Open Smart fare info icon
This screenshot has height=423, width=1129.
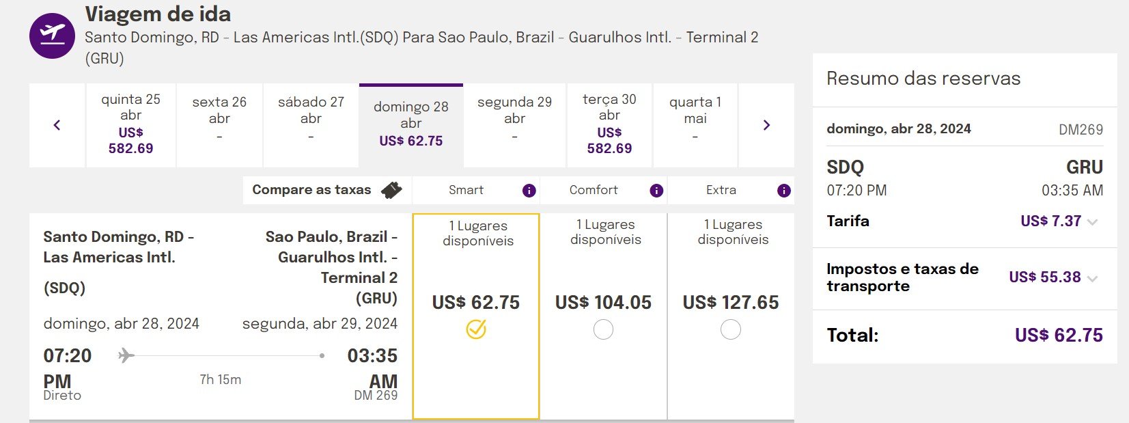click(529, 191)
